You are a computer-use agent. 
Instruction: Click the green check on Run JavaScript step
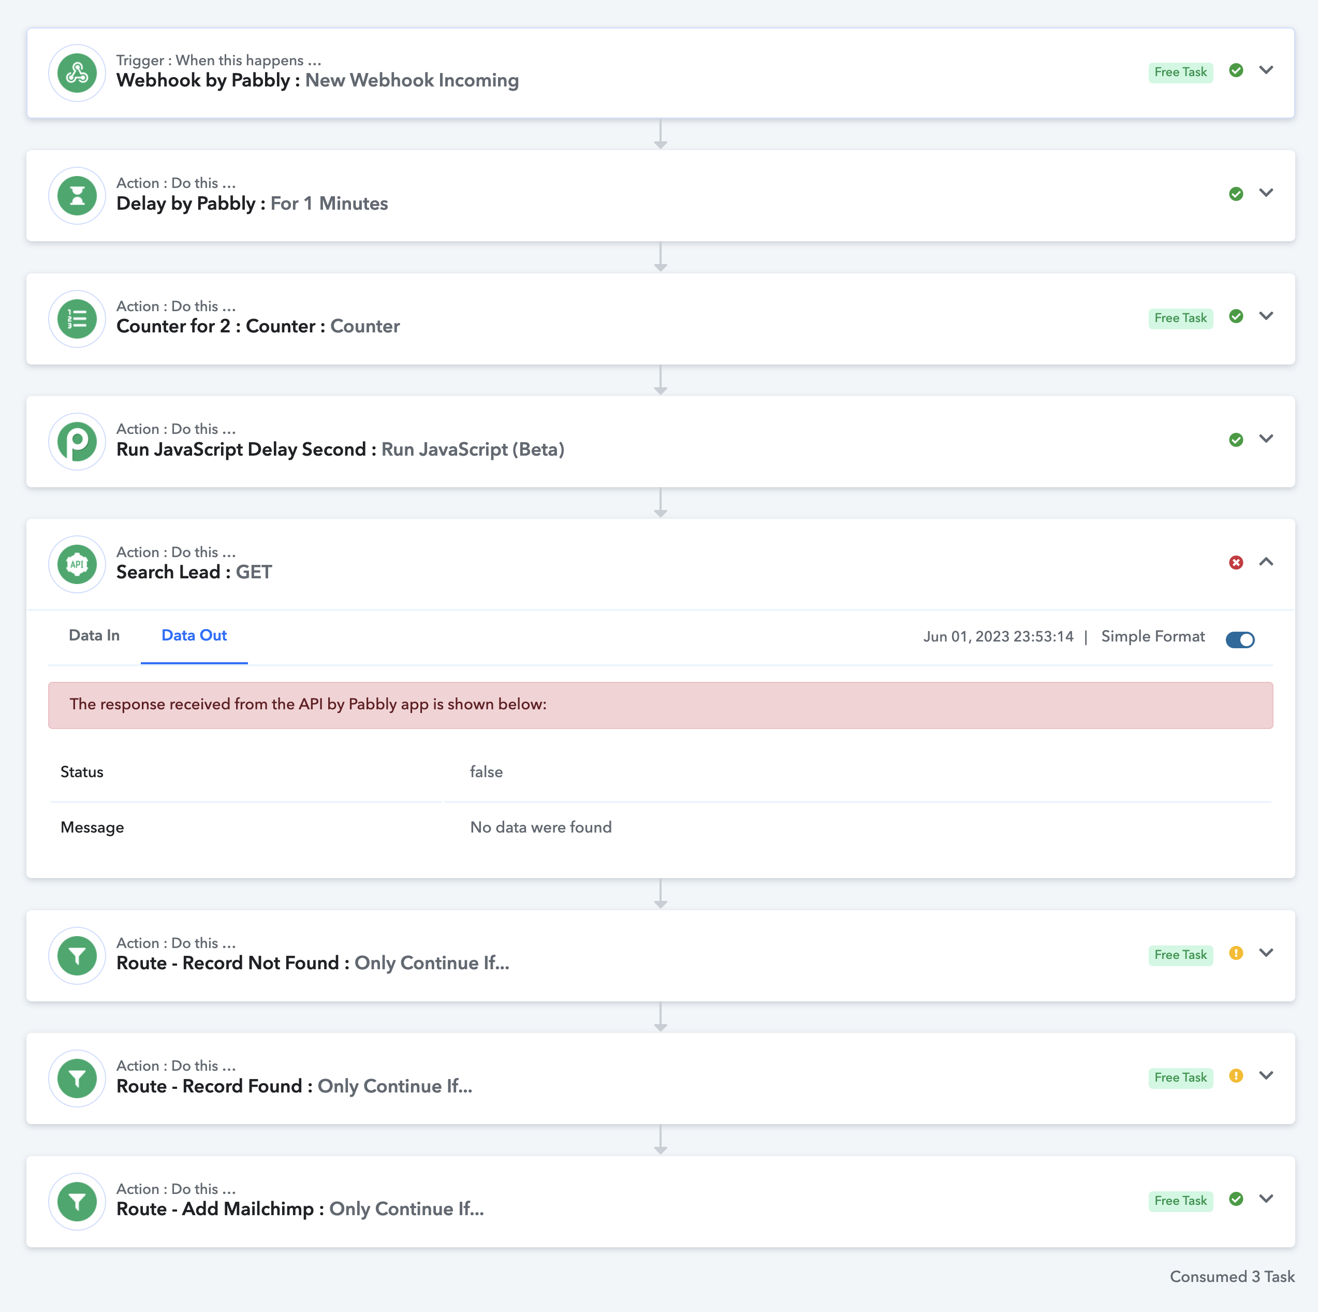[1236, 440]
